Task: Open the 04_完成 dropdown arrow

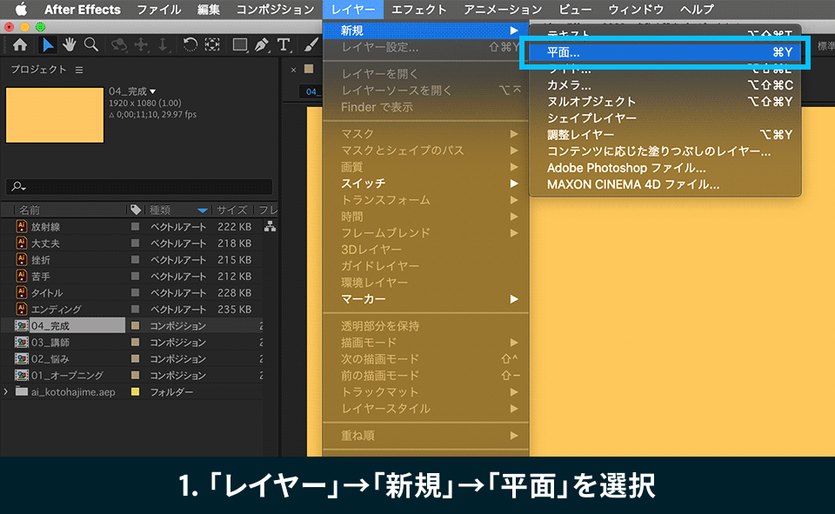Action: [153, 91]
